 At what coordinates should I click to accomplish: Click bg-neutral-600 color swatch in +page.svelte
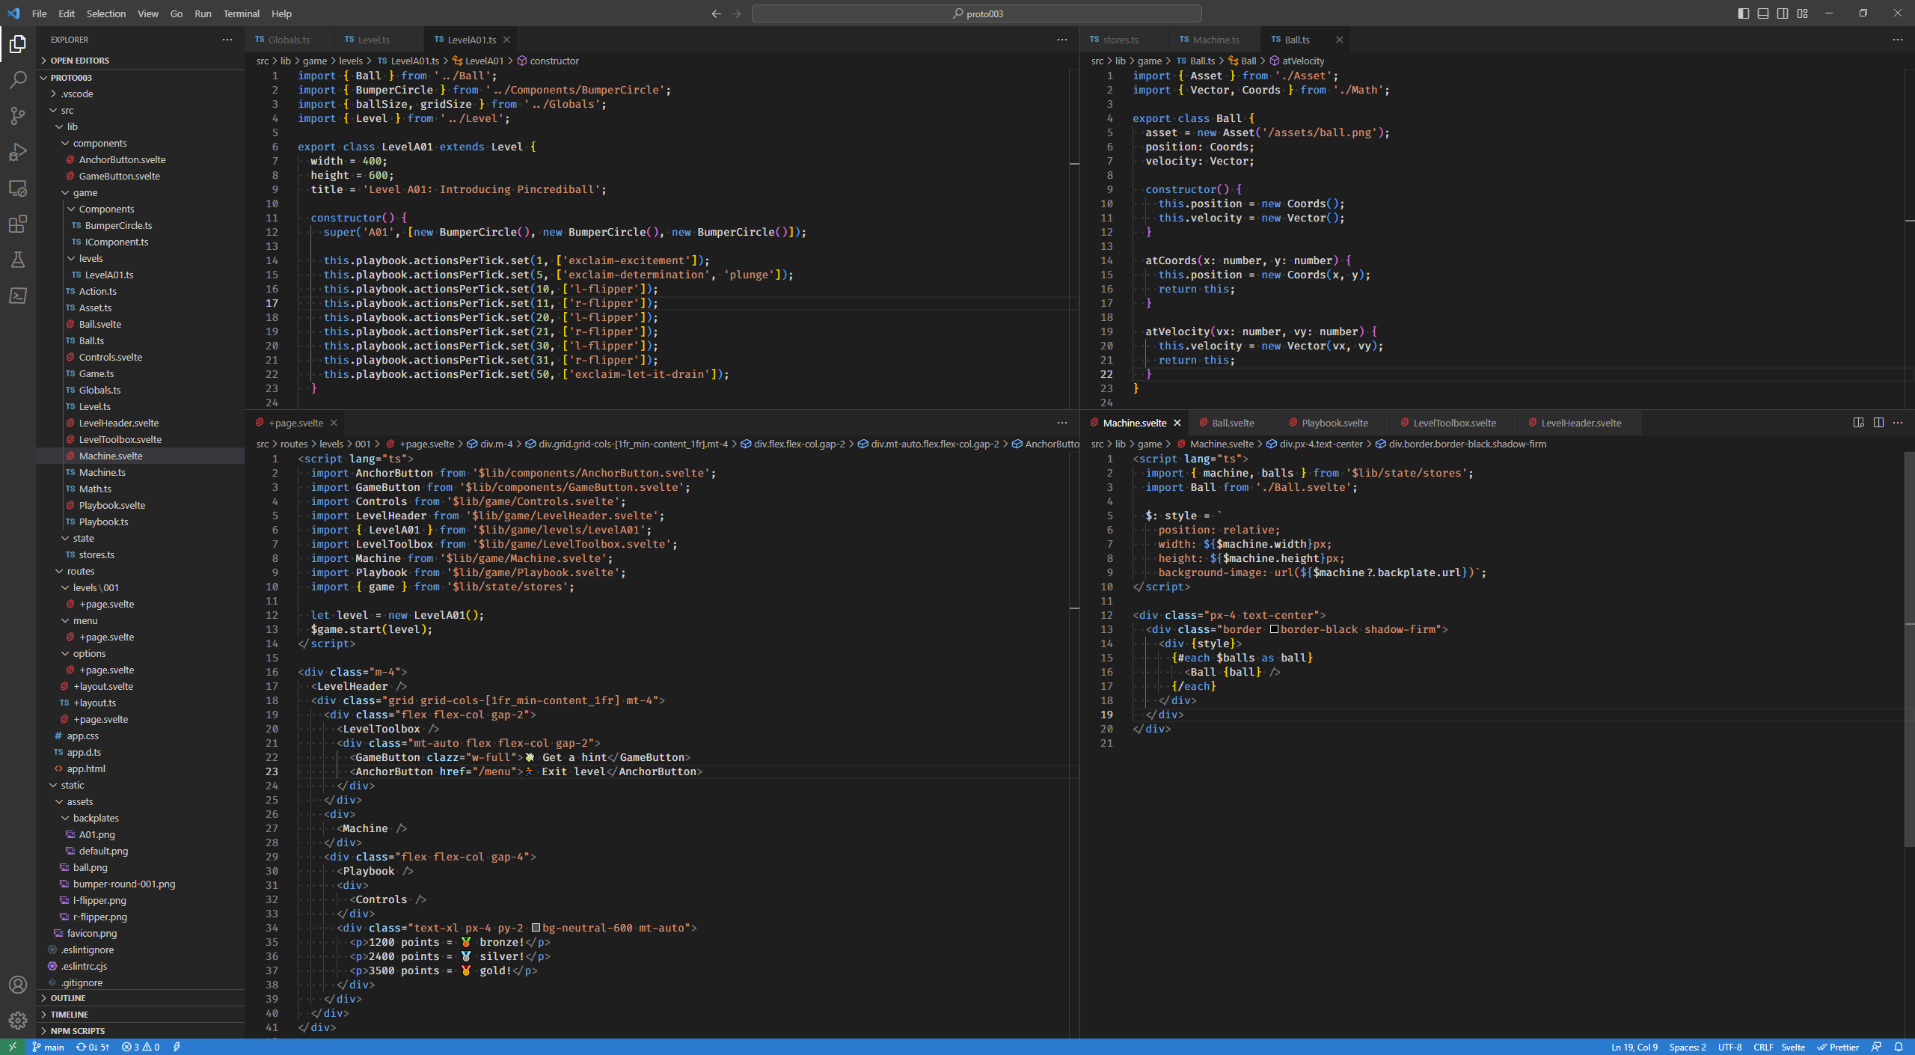536,928
